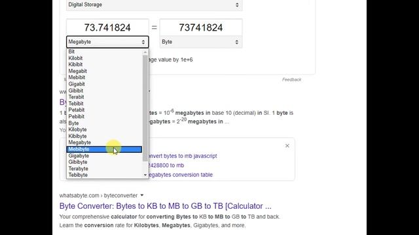Click the unit list scroll-up arrow
This screenshot has width=419, height=235.
tap(145, 52)
